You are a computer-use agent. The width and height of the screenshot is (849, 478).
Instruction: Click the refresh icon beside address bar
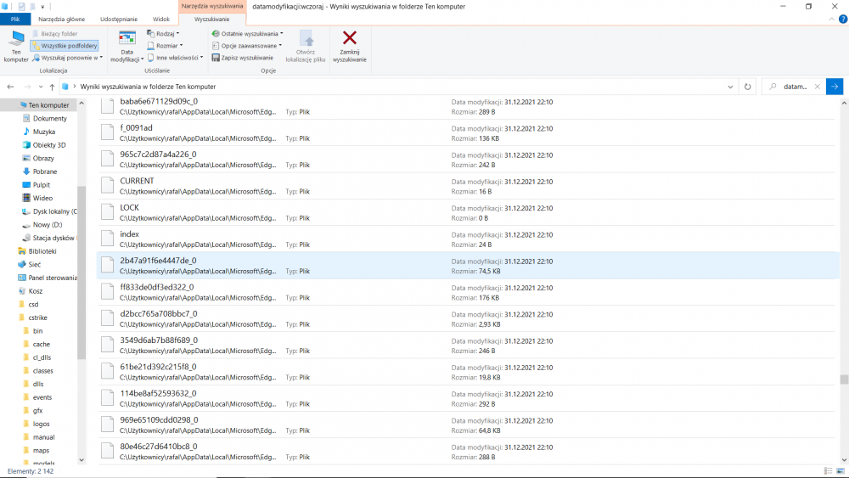pos(747,87)
